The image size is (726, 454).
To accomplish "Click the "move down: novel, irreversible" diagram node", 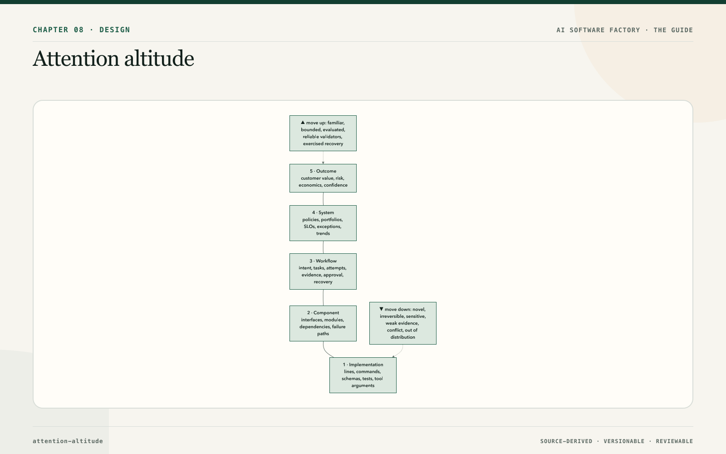I will pos(403,323).
